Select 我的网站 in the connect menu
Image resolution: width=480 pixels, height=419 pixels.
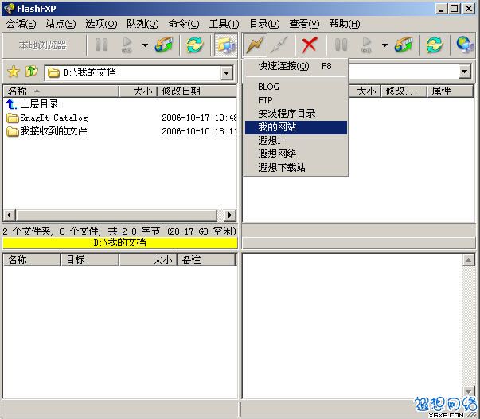(296, 127)
